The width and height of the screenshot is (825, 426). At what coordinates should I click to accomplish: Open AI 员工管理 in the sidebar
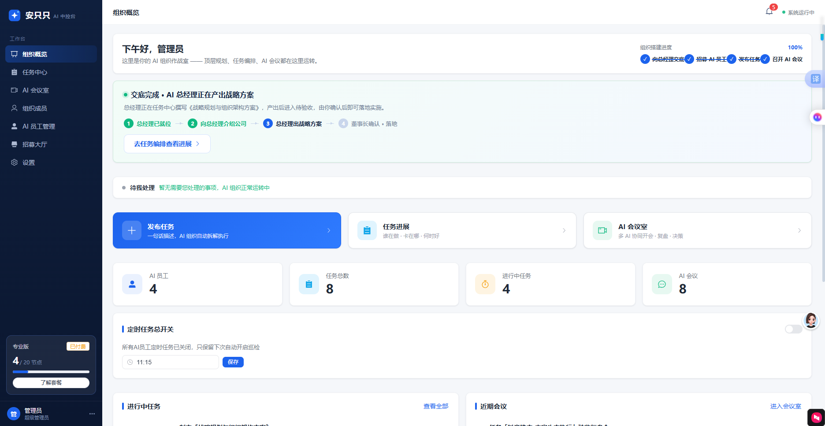[51, 126]
